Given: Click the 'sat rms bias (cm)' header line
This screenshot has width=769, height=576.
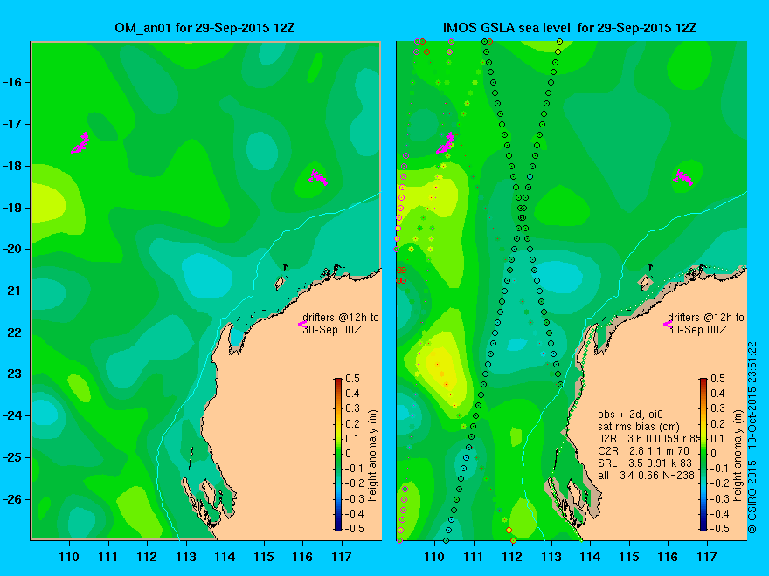Looking at the screenshot, I should [639, 427].
